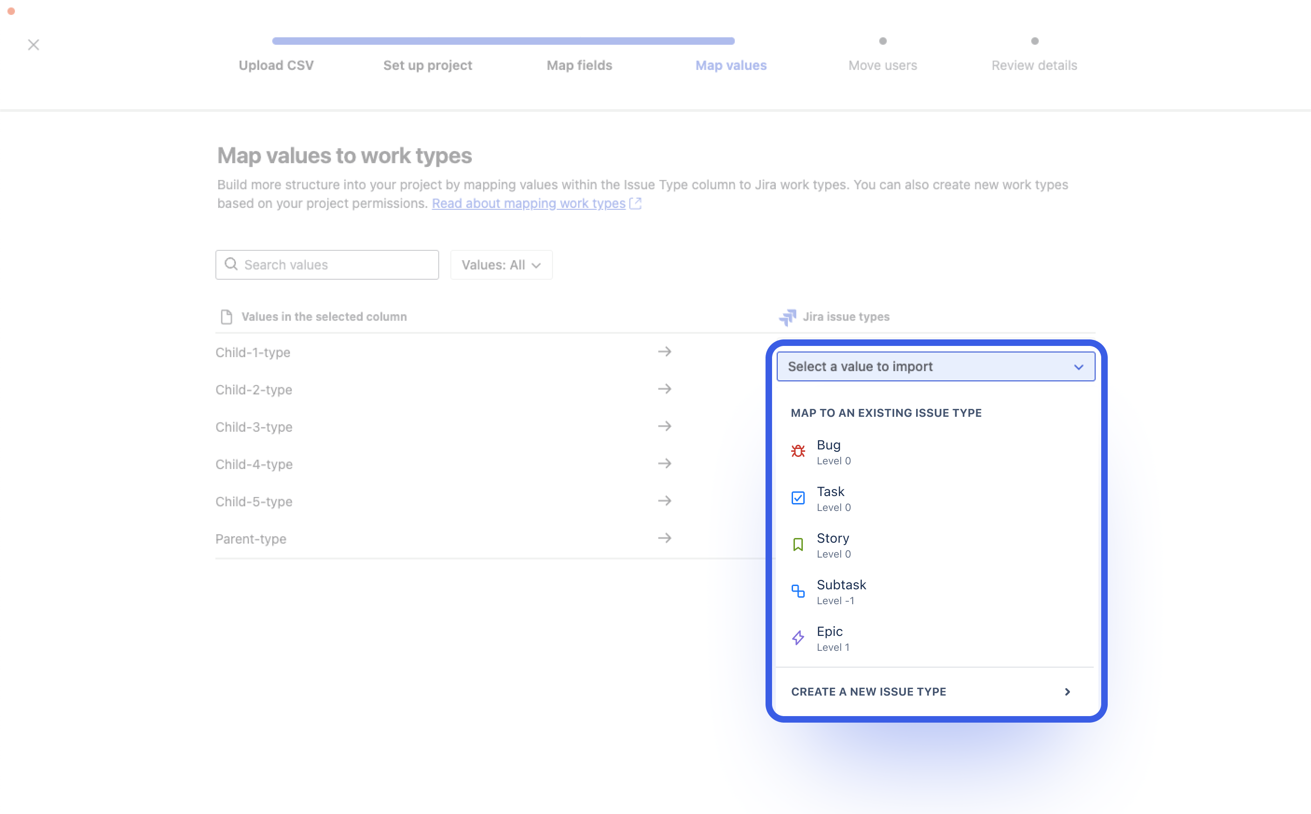This screenshot has width=1311, height=814.
Task: Click the arrow next to Parent-type
Action: [x=665, y=538]
